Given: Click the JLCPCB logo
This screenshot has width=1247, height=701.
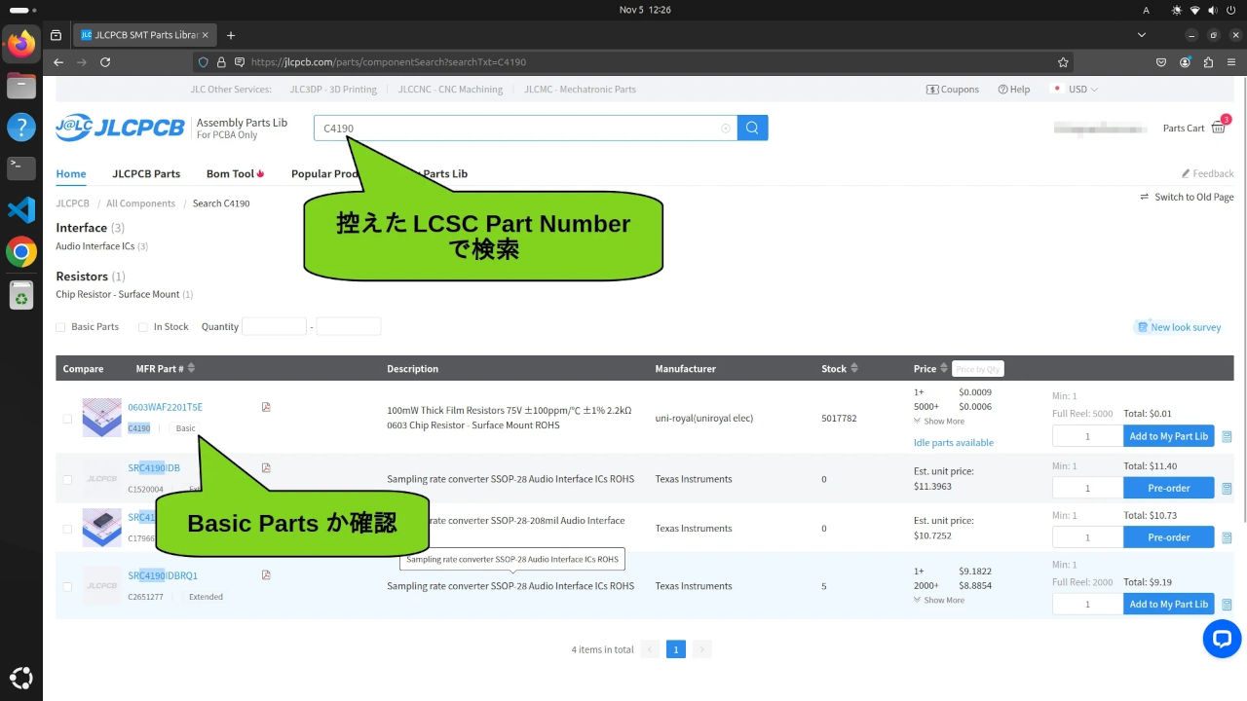Looking at the screenshot, I should [x=120, y=128].
